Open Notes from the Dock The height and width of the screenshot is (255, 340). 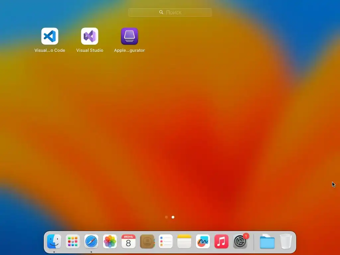click(x=184, y=241)
